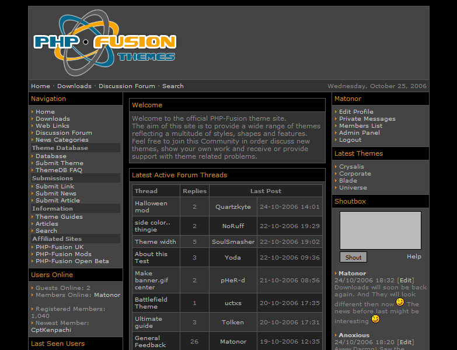Open last poster NoRuff's profile
This screenshot has height=350, width=457.
click(x=233, y=226)
